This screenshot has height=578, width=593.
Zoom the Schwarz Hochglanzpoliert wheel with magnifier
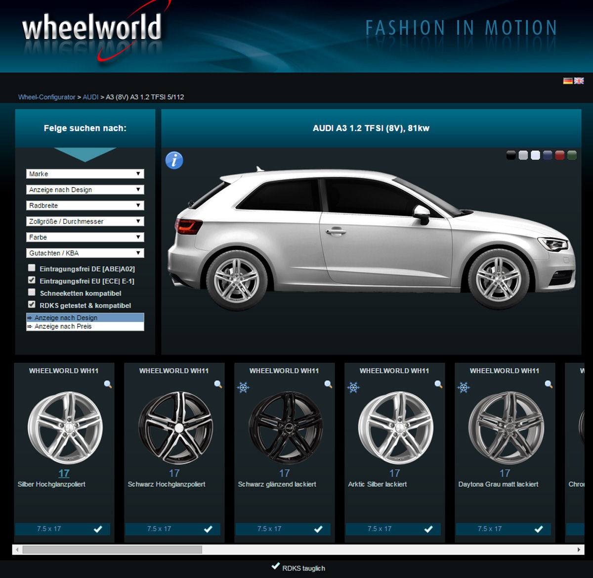tap(218, 385)
